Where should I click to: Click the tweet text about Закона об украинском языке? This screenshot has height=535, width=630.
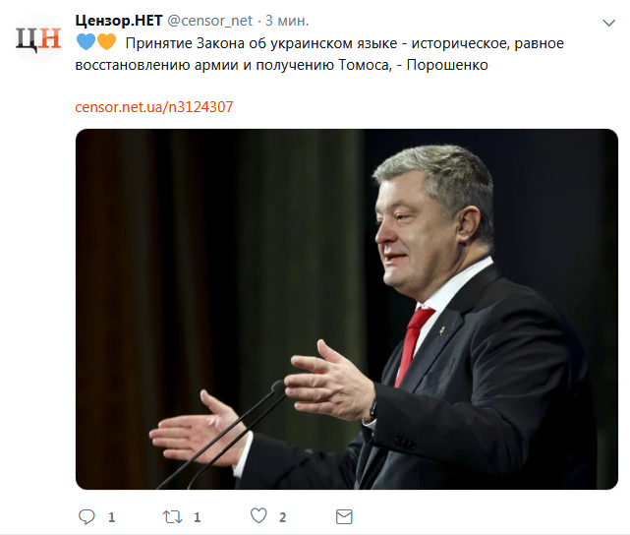319,54
